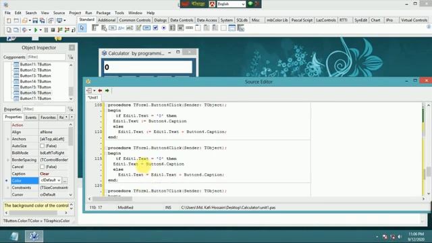
Task: Pick the TScrollBar component in palette
Action: coord(189,28)
